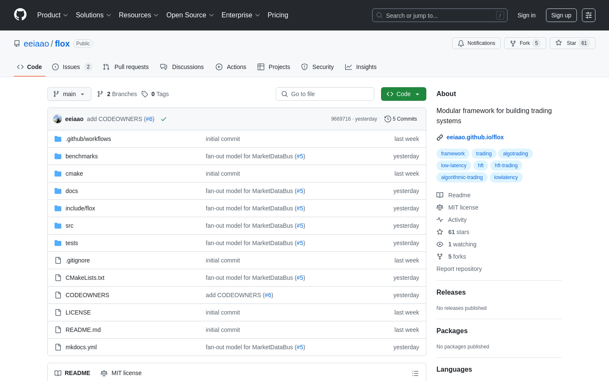Switch to the Insights tab

pos(361,67)
